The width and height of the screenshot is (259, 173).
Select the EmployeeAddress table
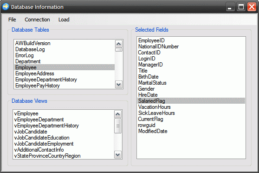[65, 73]
